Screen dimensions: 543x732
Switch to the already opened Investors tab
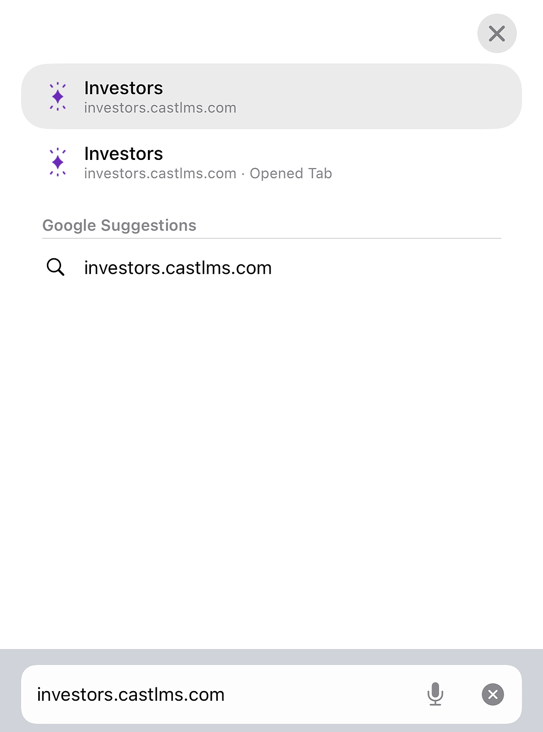click(271, 162)
